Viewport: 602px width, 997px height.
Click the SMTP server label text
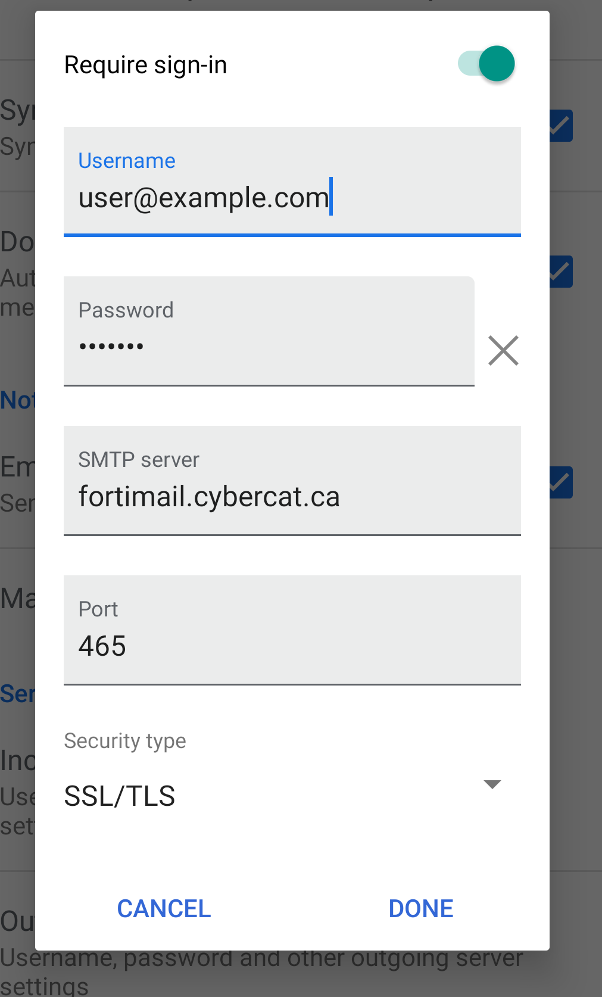[139, 460]
